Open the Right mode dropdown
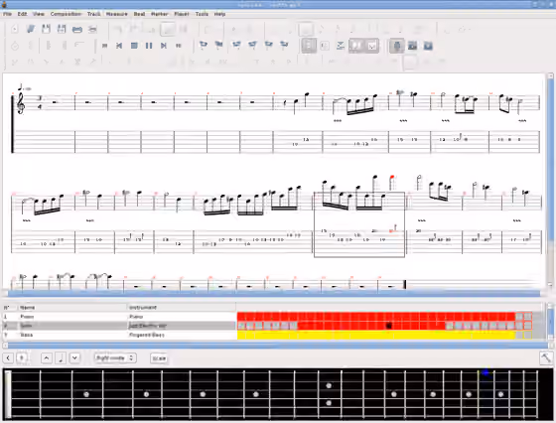 point(115,358)
